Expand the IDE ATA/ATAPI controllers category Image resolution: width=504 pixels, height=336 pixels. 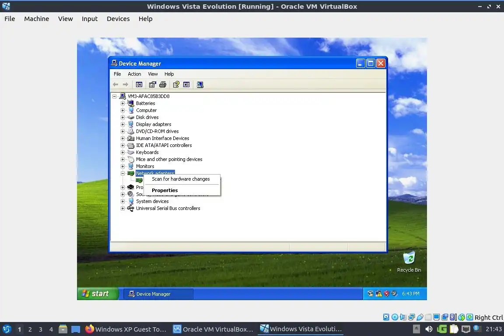122,145
